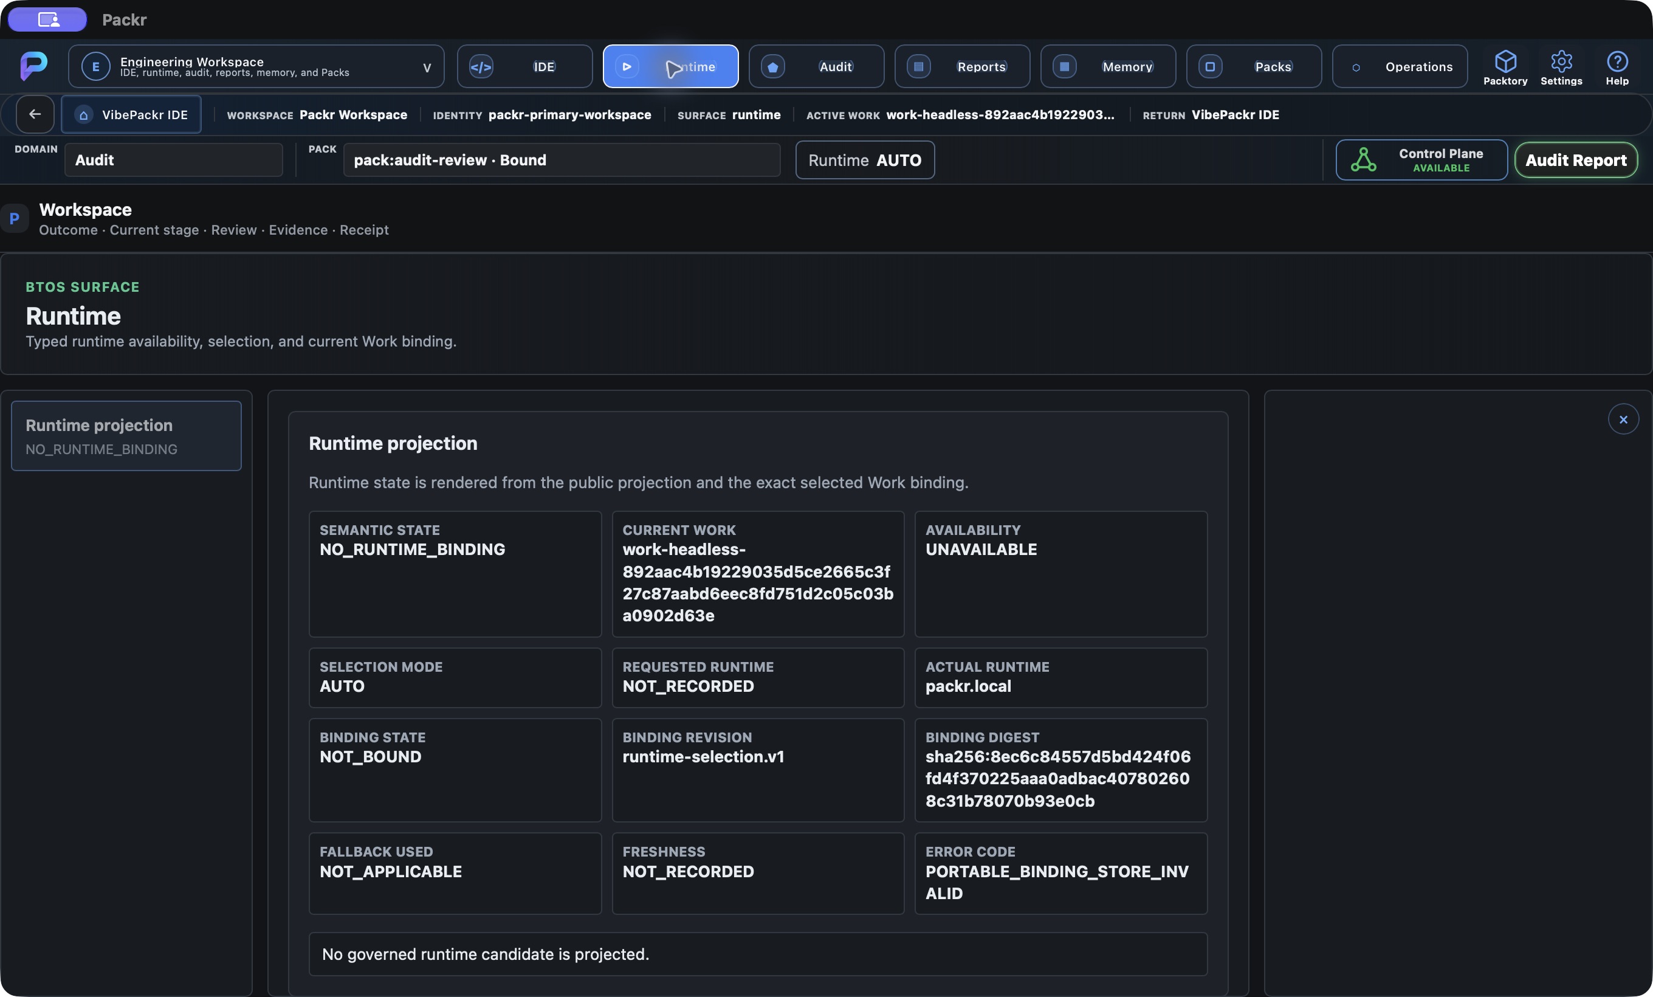The image size is (1653, 997).
Task: Open the Memory tab
Action: [1108, 66]
